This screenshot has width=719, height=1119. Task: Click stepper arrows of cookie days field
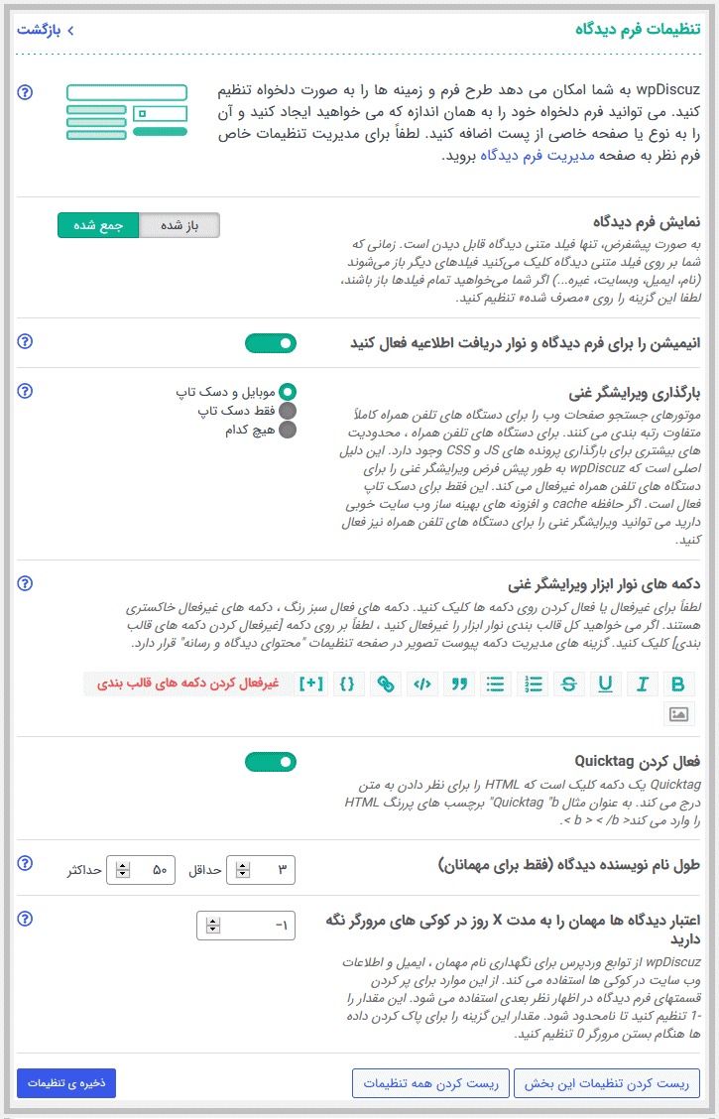212,926
